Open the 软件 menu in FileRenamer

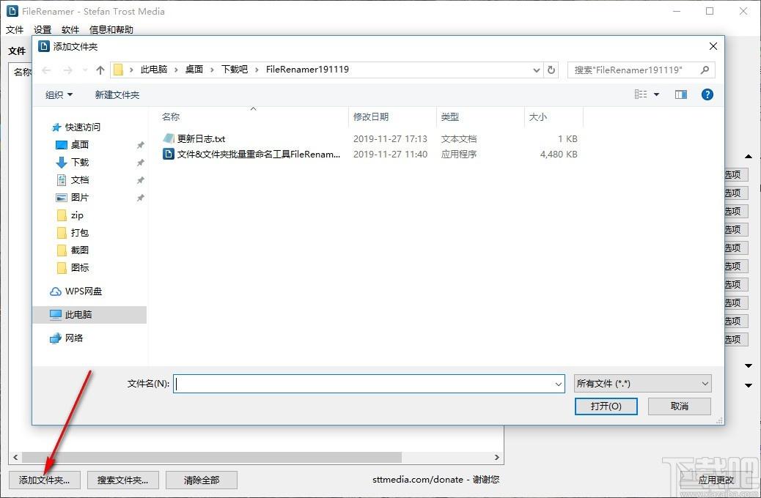(x=70, y=29)
